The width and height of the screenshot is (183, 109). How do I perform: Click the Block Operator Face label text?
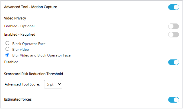[x=29, y=44]
